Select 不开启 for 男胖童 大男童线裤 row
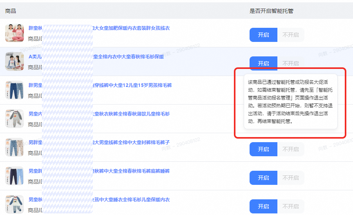The image size is (353, 215). pyautogui.click(x=291, y=149)
